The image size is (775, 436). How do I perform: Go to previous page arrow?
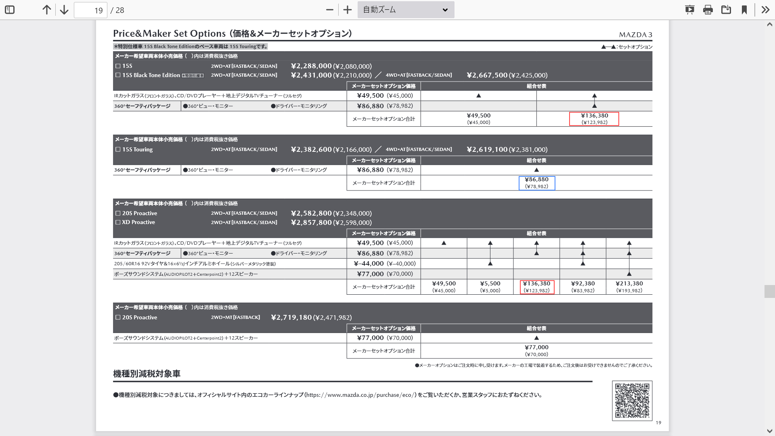47,10
